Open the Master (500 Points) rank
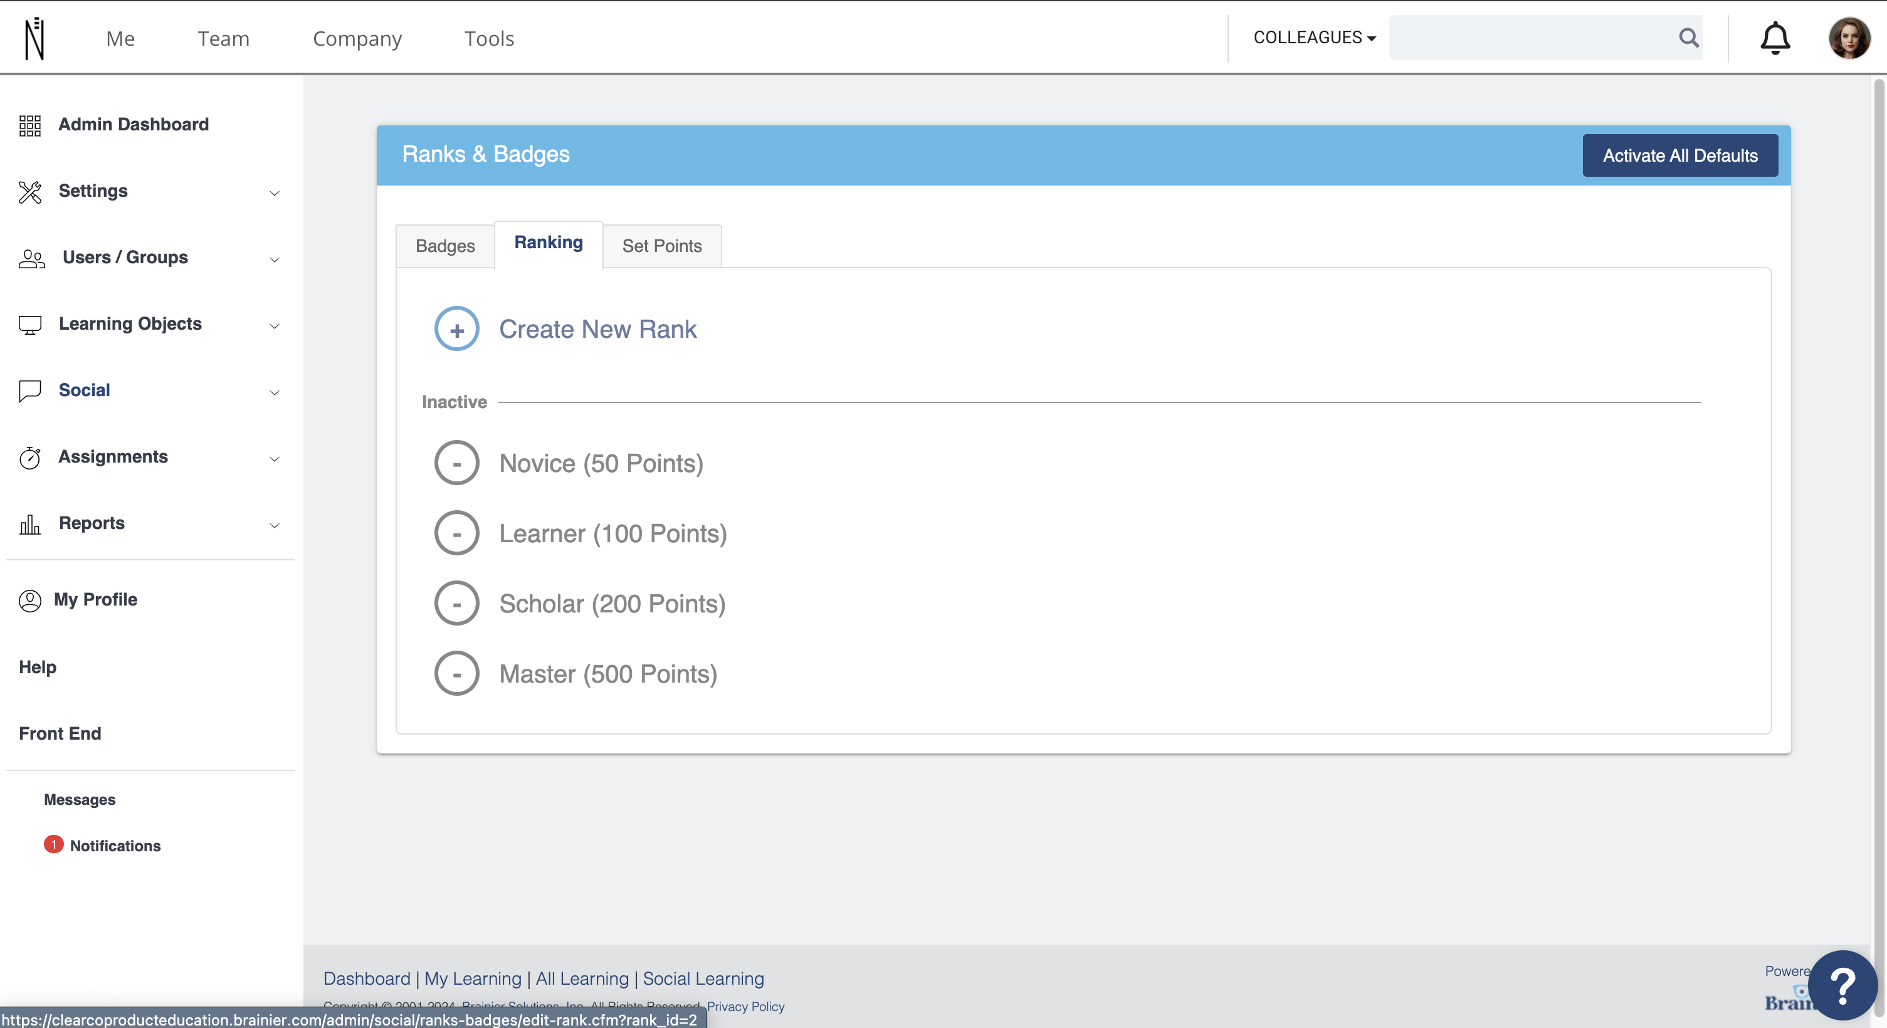The image size is (1887, 1028). (608, 674)
